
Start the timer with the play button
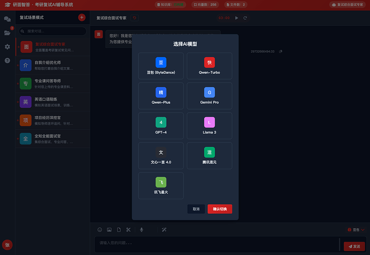[x=236, y=18]
